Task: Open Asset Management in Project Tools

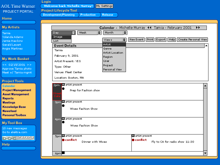Action: [16, 94]
